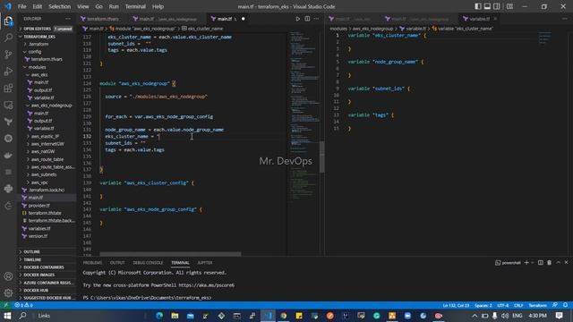The image size is (573, 322).
Task: Split the terminal pane
Action: pos(541,262)
